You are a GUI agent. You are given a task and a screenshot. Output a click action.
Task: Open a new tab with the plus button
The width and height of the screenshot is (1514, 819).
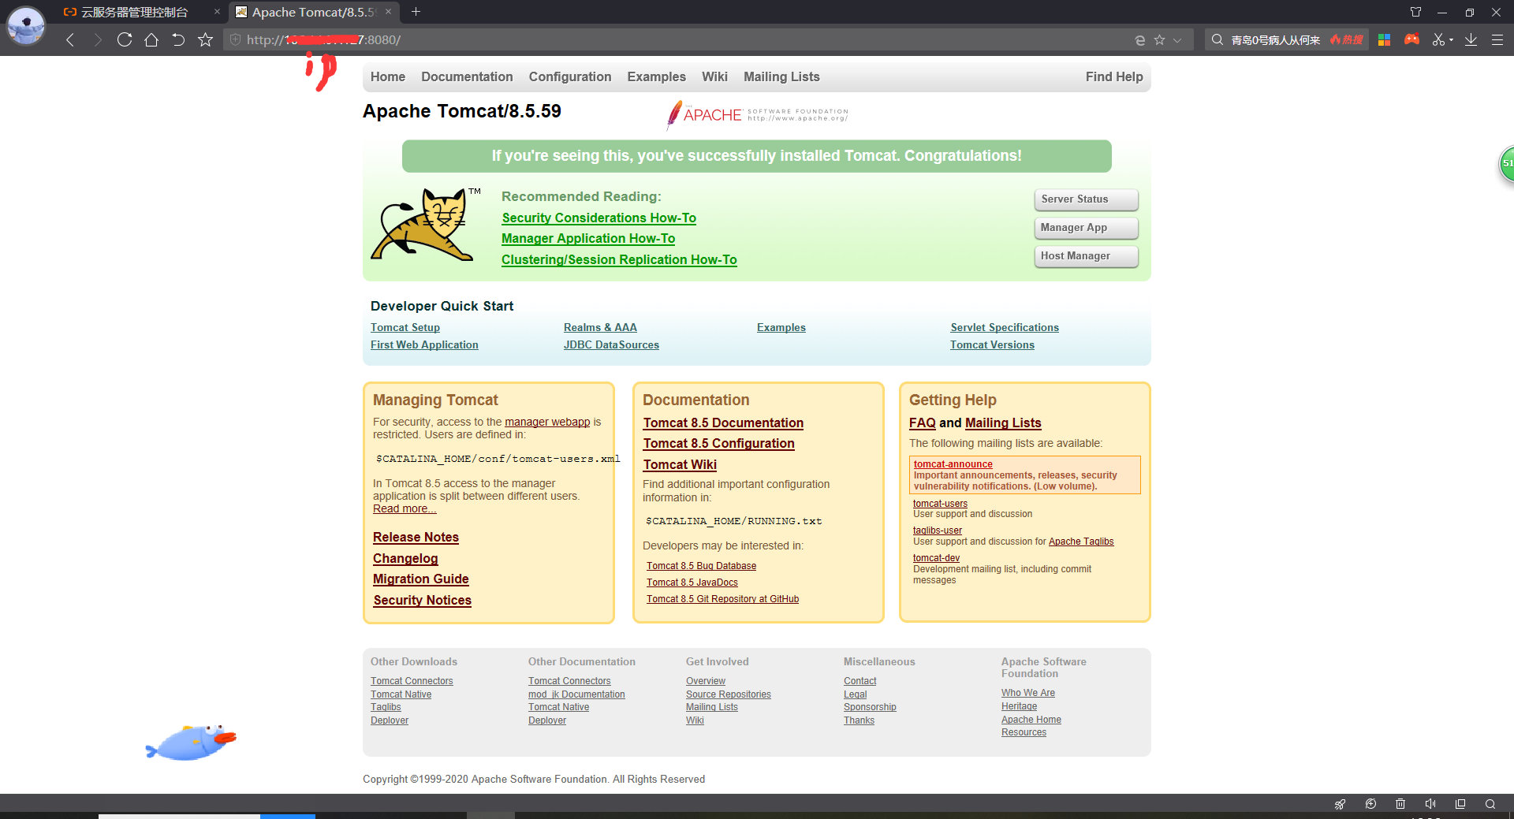416,12
